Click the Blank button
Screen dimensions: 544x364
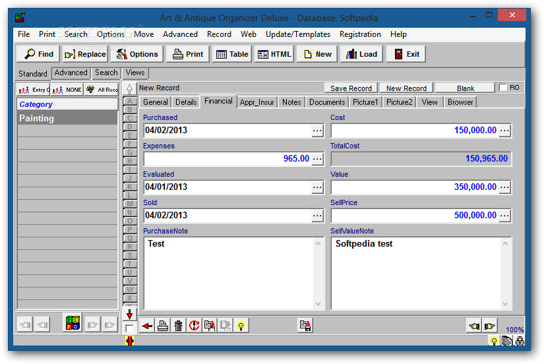coord(465,88)
